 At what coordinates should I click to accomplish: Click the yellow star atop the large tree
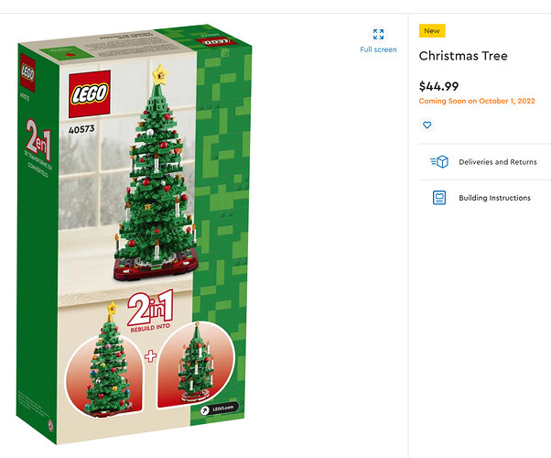[x=160, y=74]
